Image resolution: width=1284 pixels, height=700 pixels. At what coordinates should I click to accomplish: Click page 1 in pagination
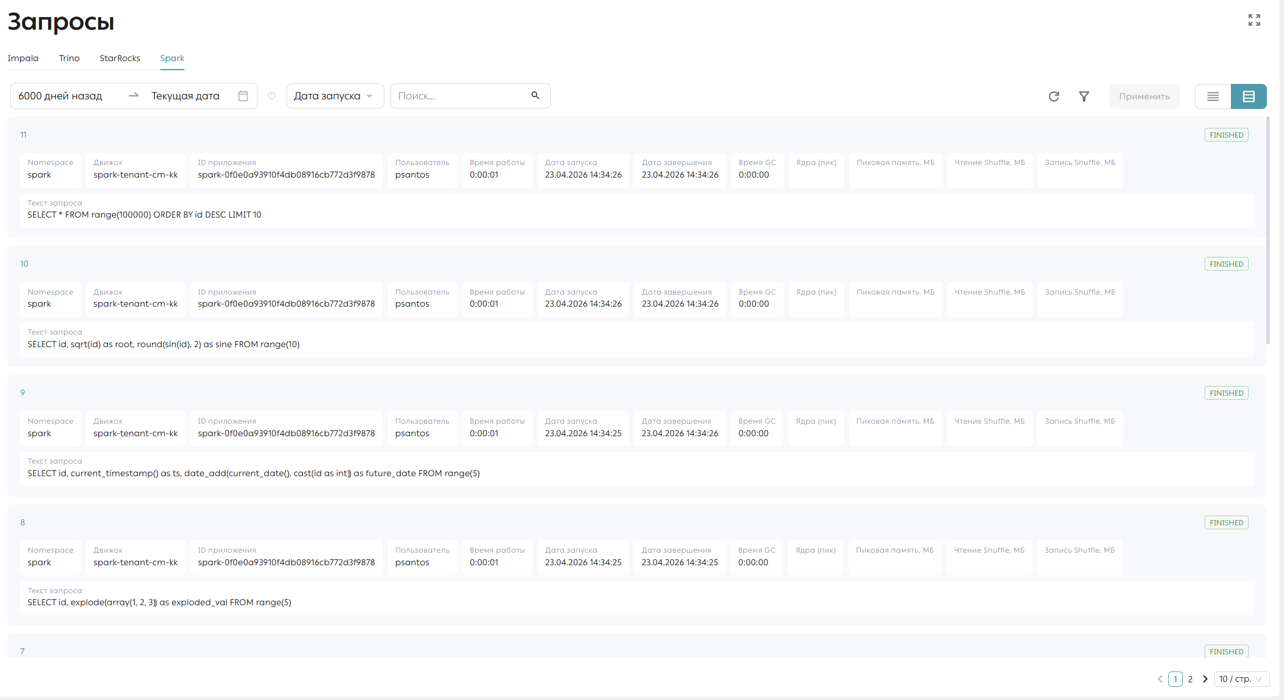(x=1176, y=679)
